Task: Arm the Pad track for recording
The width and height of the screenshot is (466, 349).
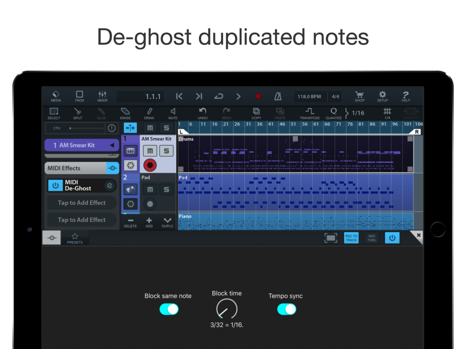Action: 150,204
